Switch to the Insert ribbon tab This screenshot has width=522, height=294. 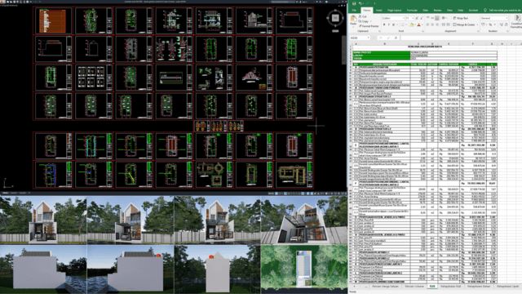379,11
